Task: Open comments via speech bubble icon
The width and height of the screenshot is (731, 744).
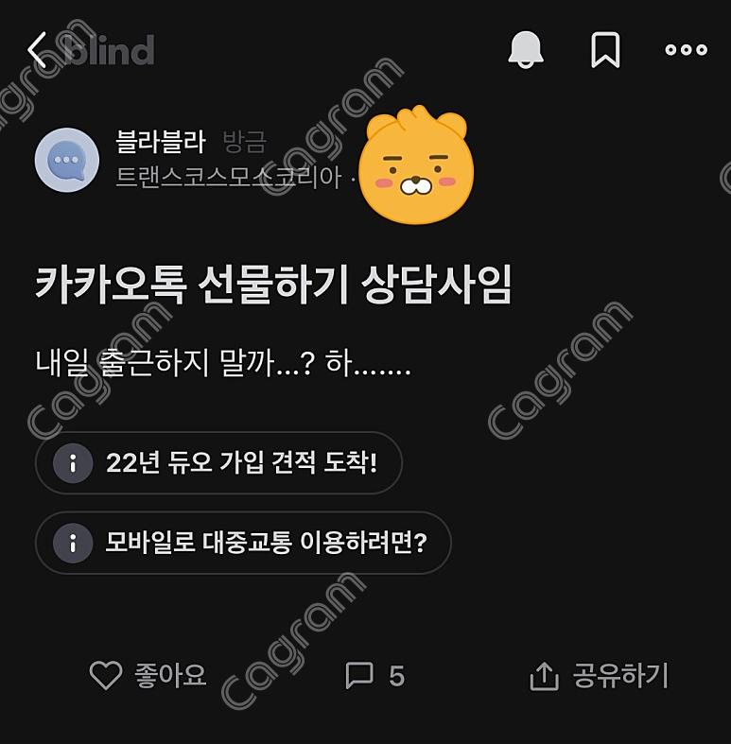Action: tap(359, 675)
